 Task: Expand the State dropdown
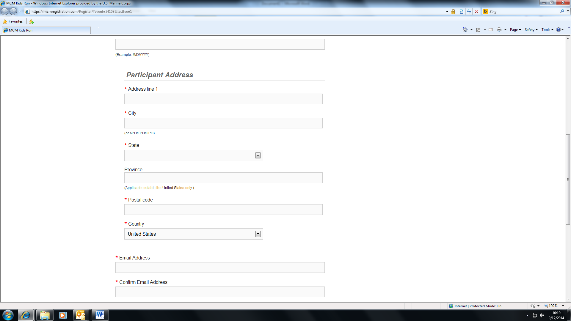coord(258,155)
